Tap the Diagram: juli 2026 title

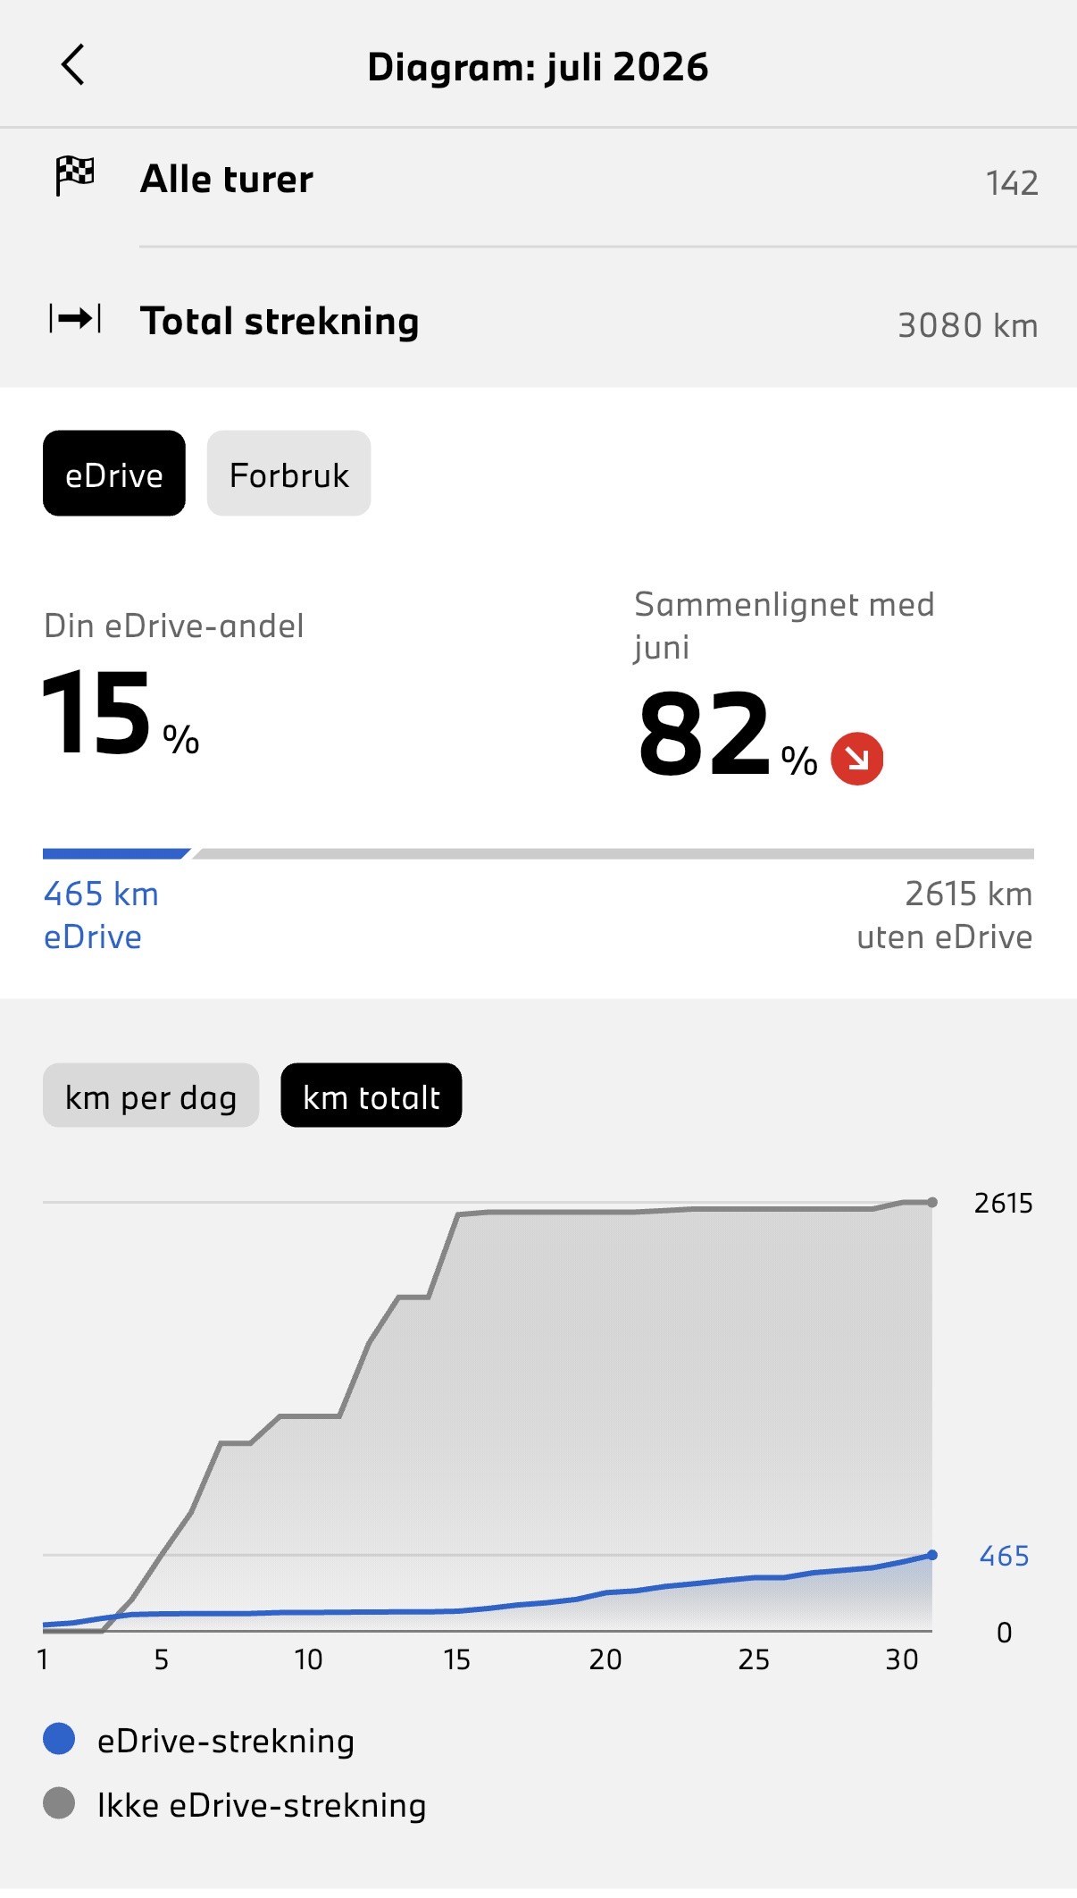(x=538, y=67)
